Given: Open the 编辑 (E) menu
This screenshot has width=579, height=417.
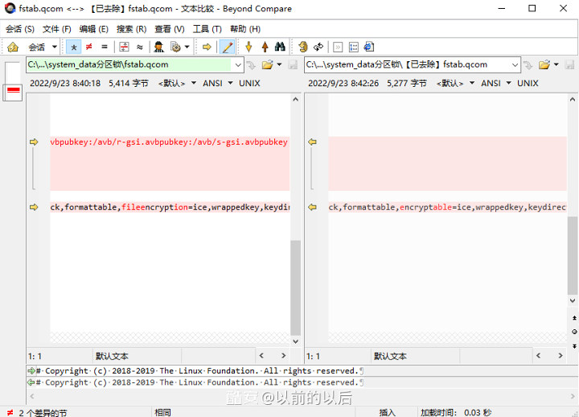Looking at the screenshot, I should click(94, 29).
